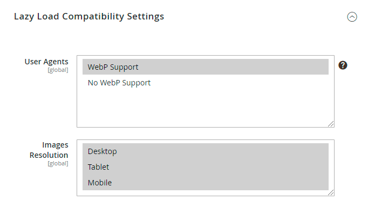Click empty space inside the User Agents list
The image size is (368, 220).
pyautogui.click(x=205, y=108)
